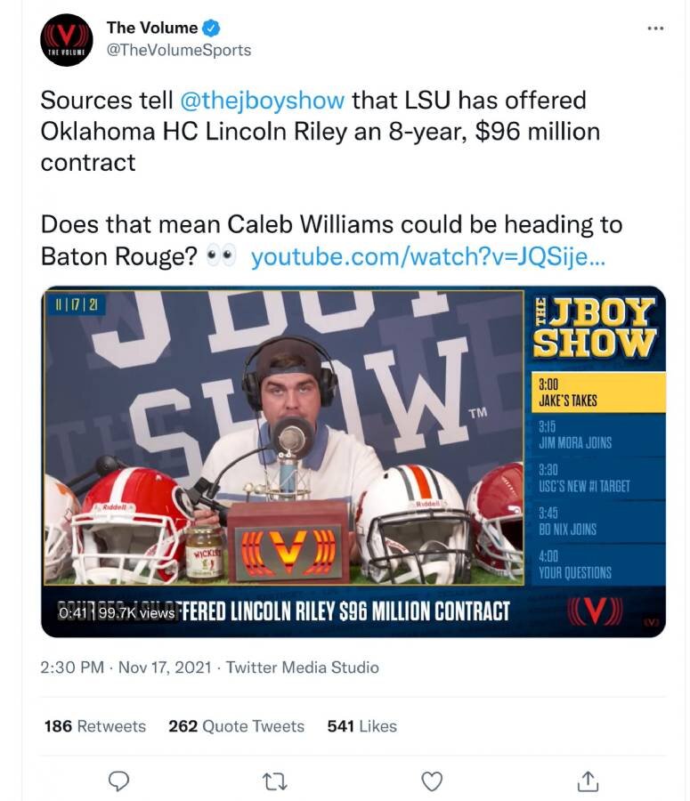The height and width of the screenshot is (801, 690).
Task: Like the tweet with the heart icon
Action: 432,781
